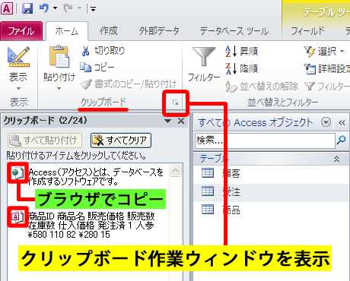Viewport: 350px width, 281px height.
Task: Click the コピー copy command
Action: point(97,68)
